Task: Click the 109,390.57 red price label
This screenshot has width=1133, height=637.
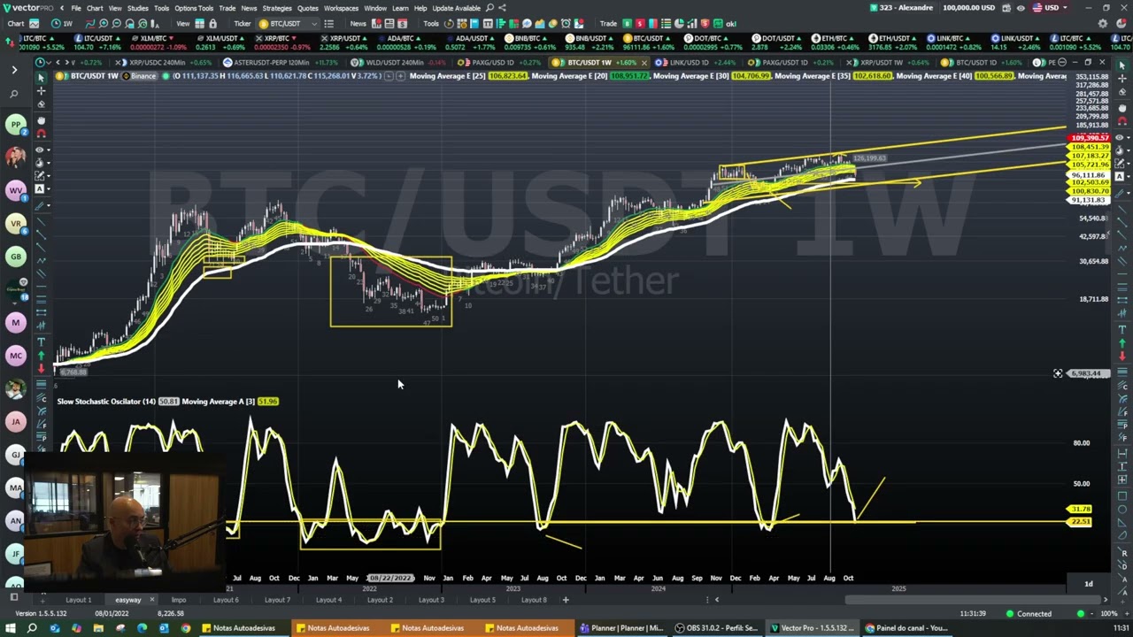Action: pyautogui.click(x=1090, y=138)
